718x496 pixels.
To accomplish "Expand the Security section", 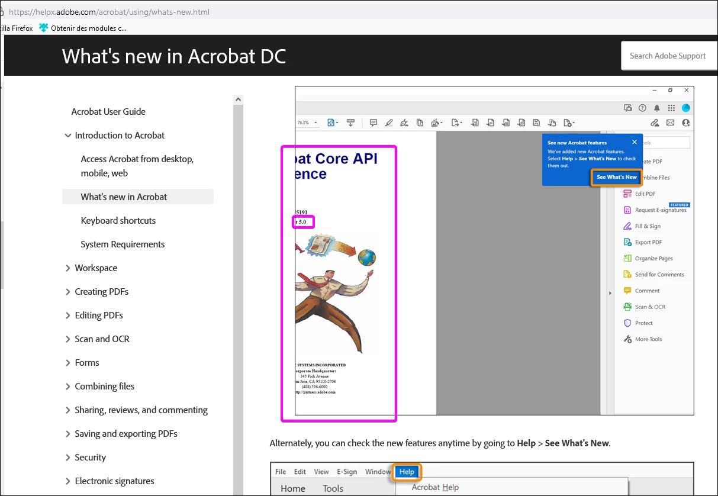I will pyautogui.click(x=67, y=458).
